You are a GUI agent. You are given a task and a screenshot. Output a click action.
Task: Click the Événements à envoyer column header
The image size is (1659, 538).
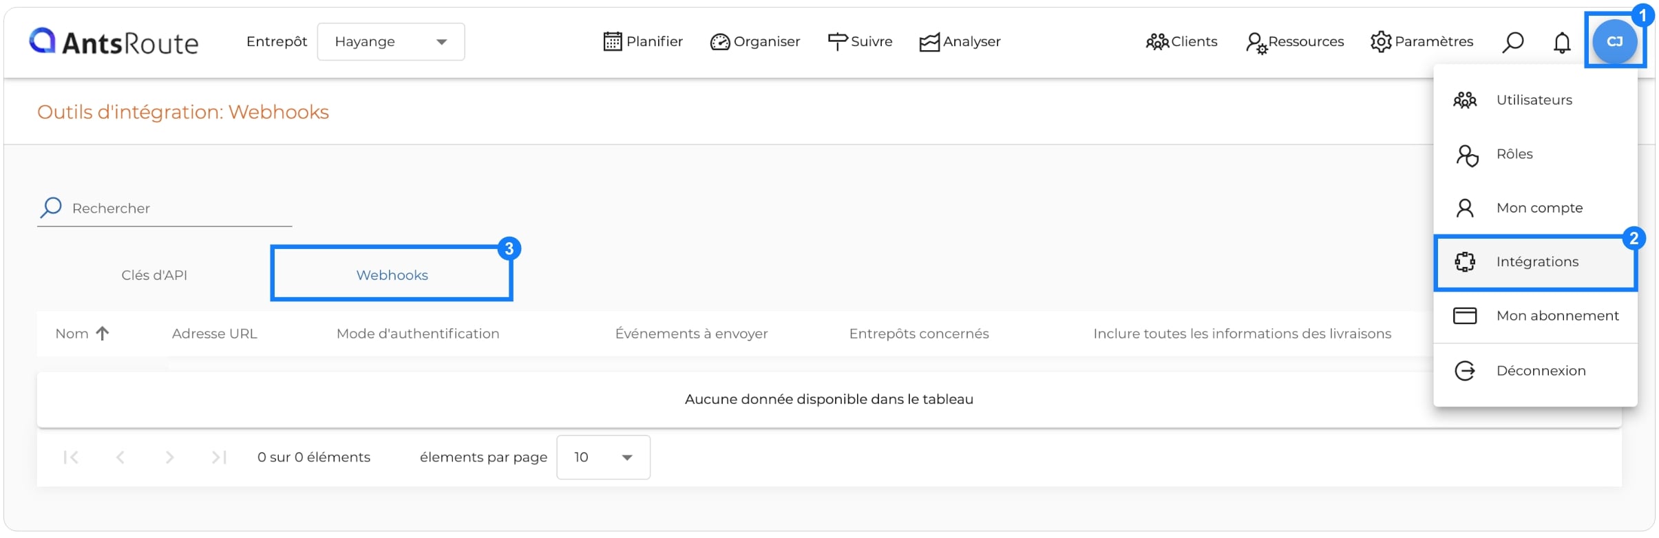click(x=691, y=334)
